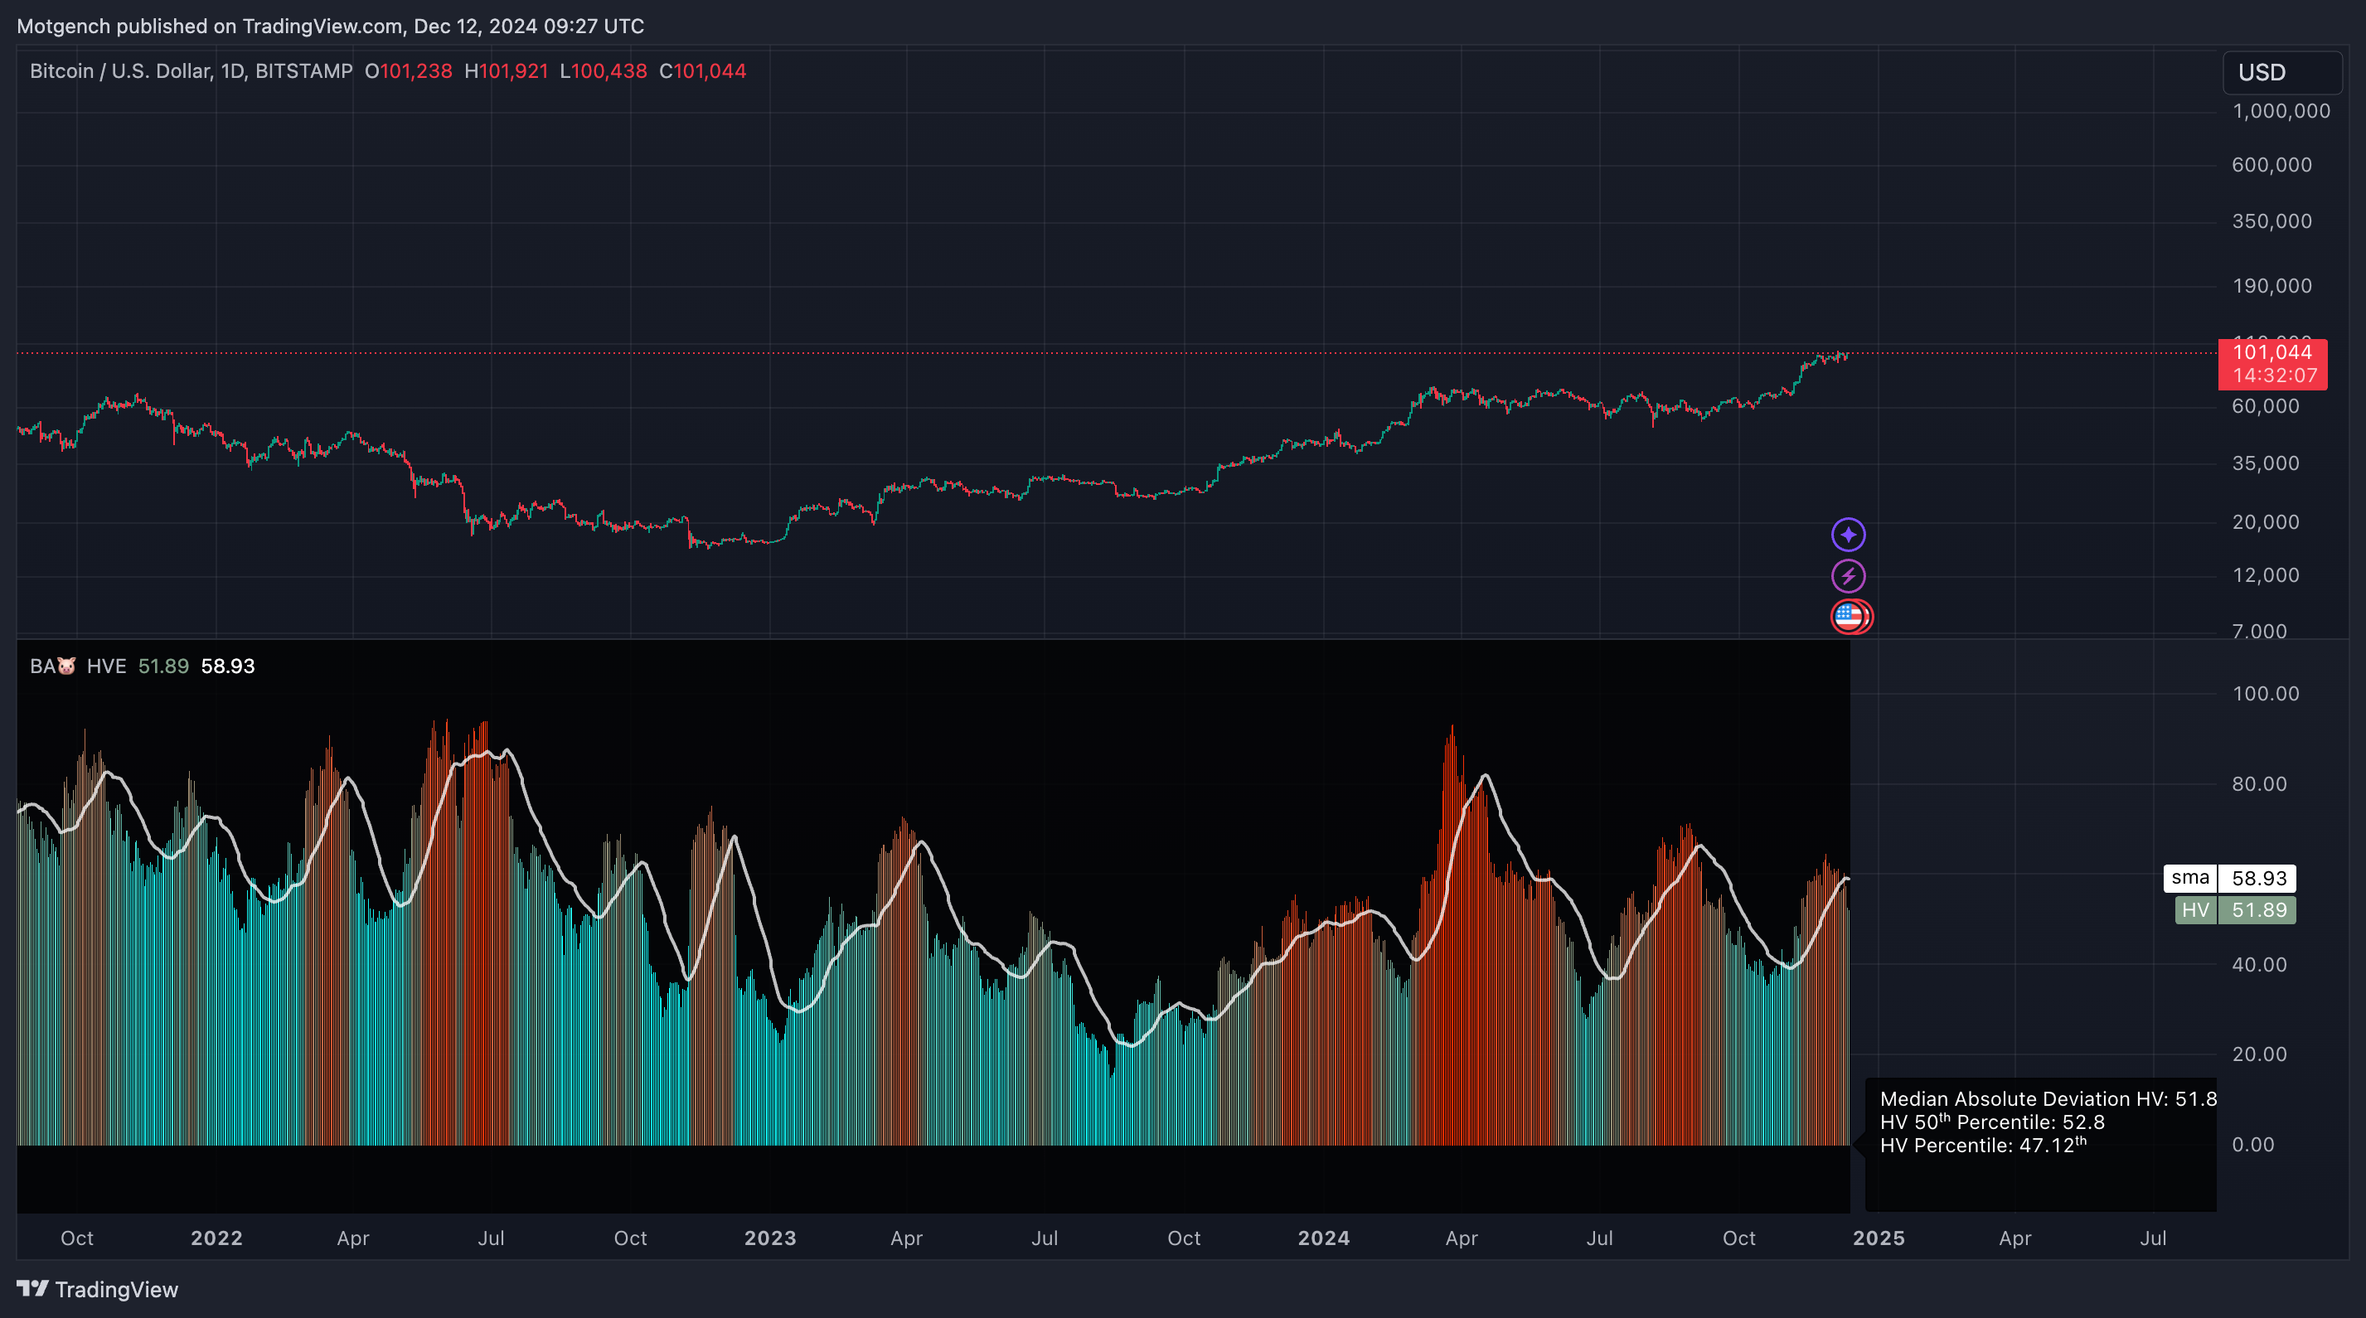Click the H101,921 high price value
Viewport: 2366px width, 1318px height.
506,70
